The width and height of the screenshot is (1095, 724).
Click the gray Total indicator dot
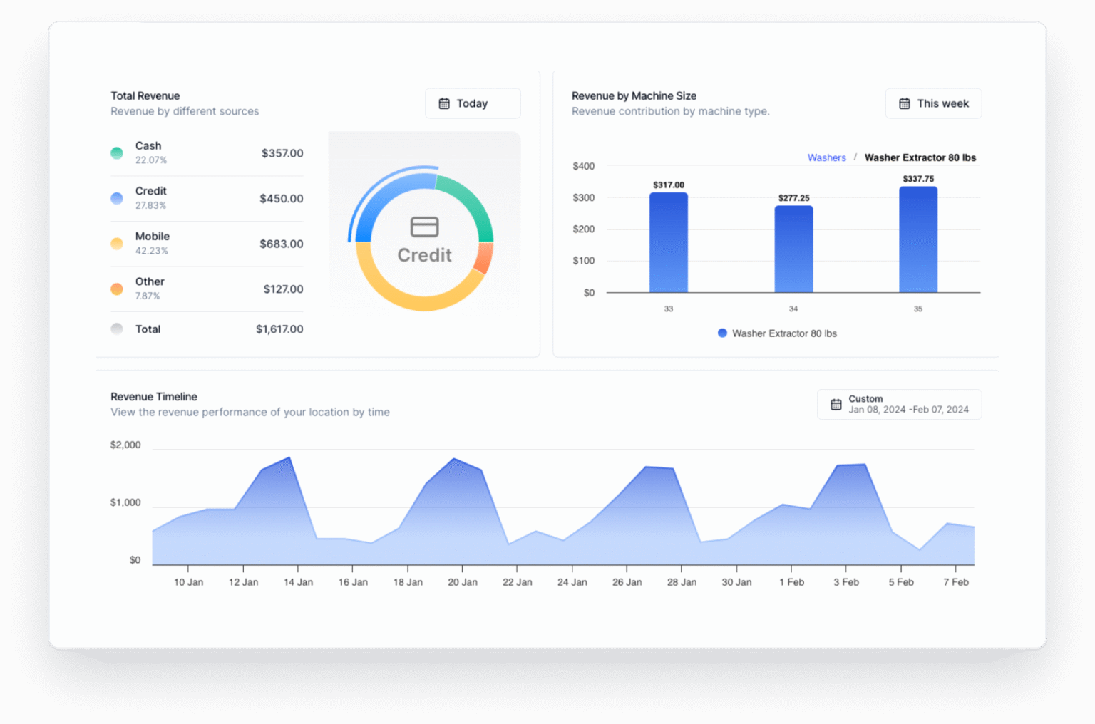(117, 329)
